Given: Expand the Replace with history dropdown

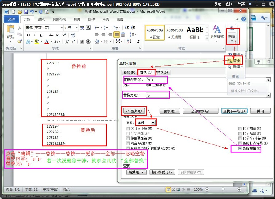Looking at the screenshot, I should click(269, 95).
